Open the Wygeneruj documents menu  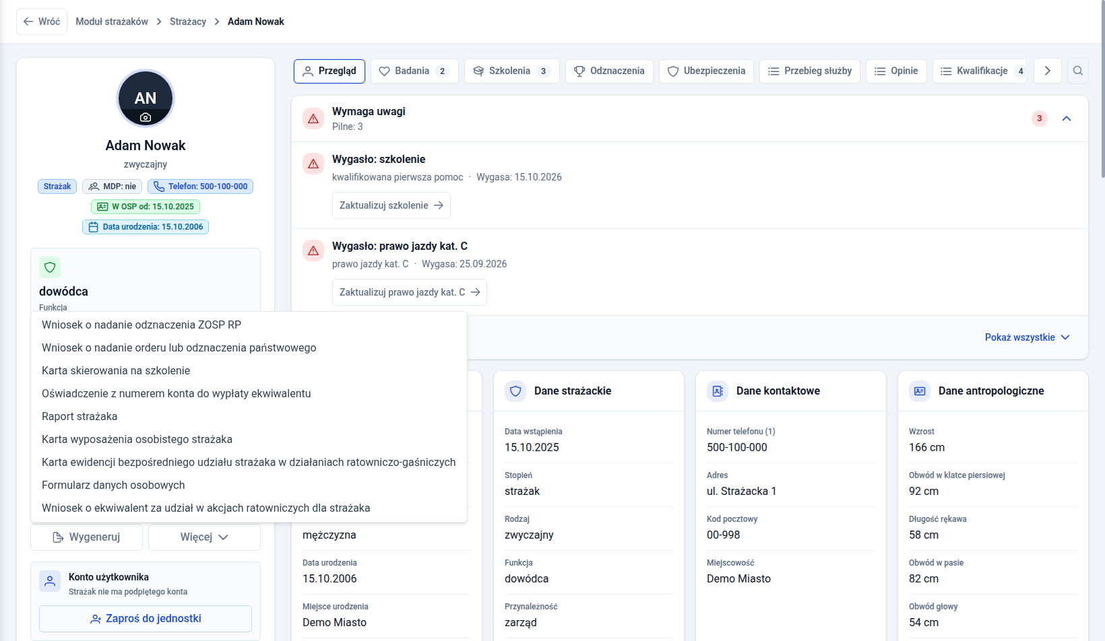tap(86, 537)
